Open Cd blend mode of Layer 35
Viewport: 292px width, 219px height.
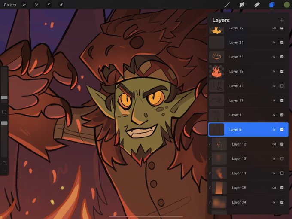[274, 188]
